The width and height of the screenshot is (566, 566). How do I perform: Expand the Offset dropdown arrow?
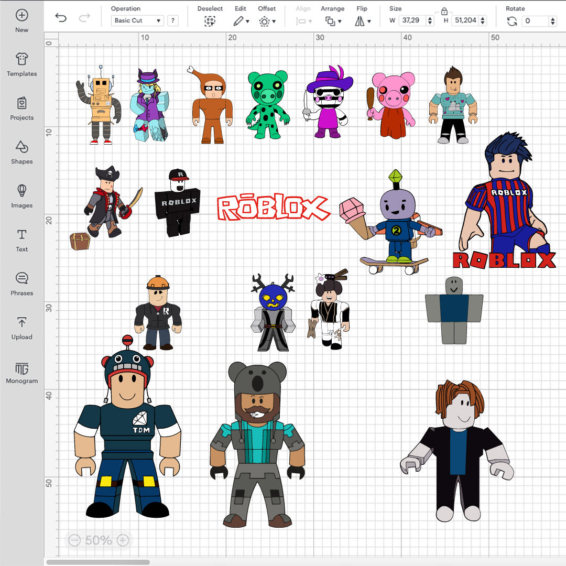coord(274,21)
